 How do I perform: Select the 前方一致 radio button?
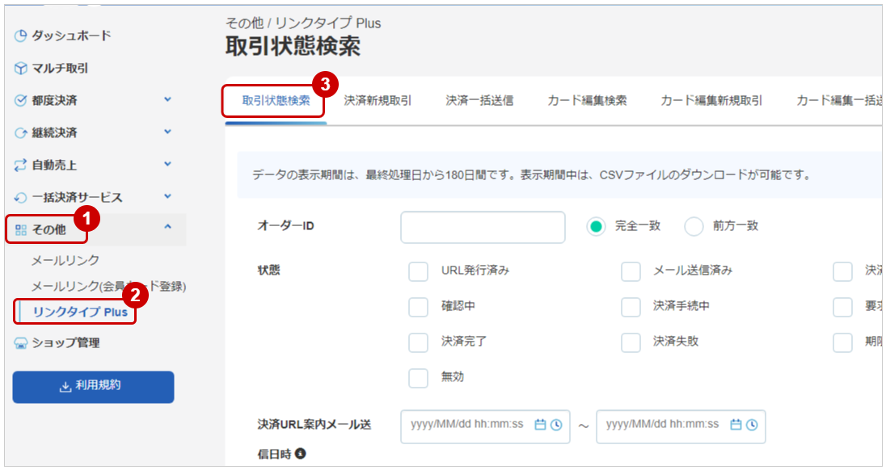(694, 227)
